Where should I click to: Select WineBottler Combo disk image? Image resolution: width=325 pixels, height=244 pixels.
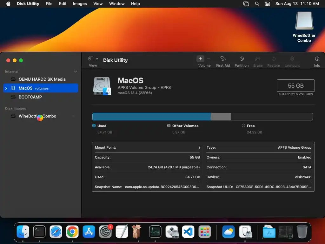[x=41, y=116]
